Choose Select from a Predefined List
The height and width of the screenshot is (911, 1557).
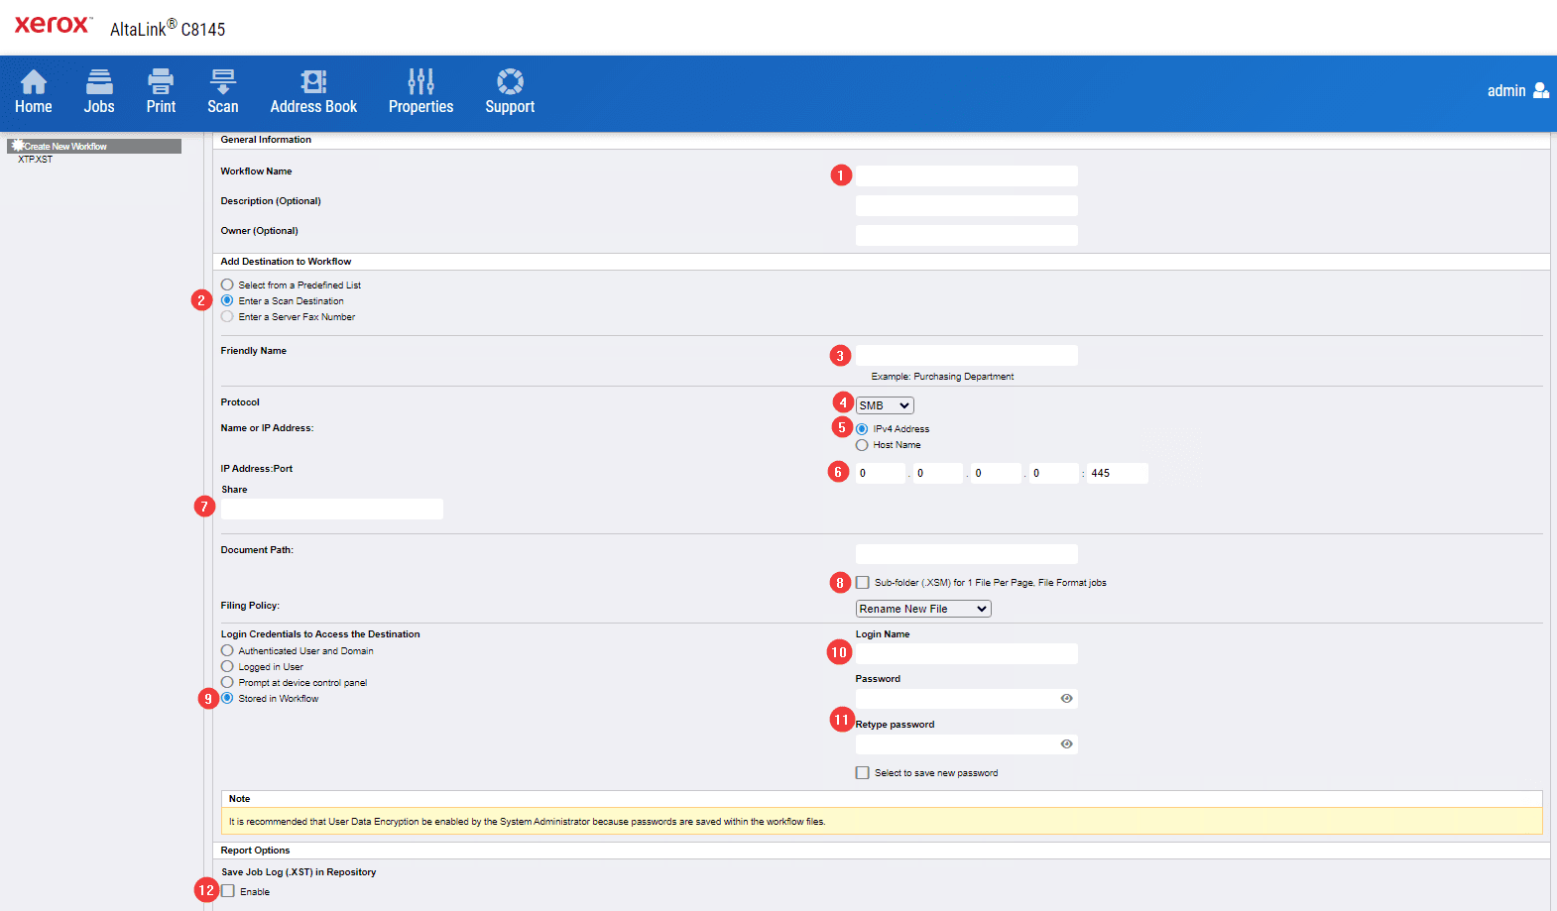(227, 285)
